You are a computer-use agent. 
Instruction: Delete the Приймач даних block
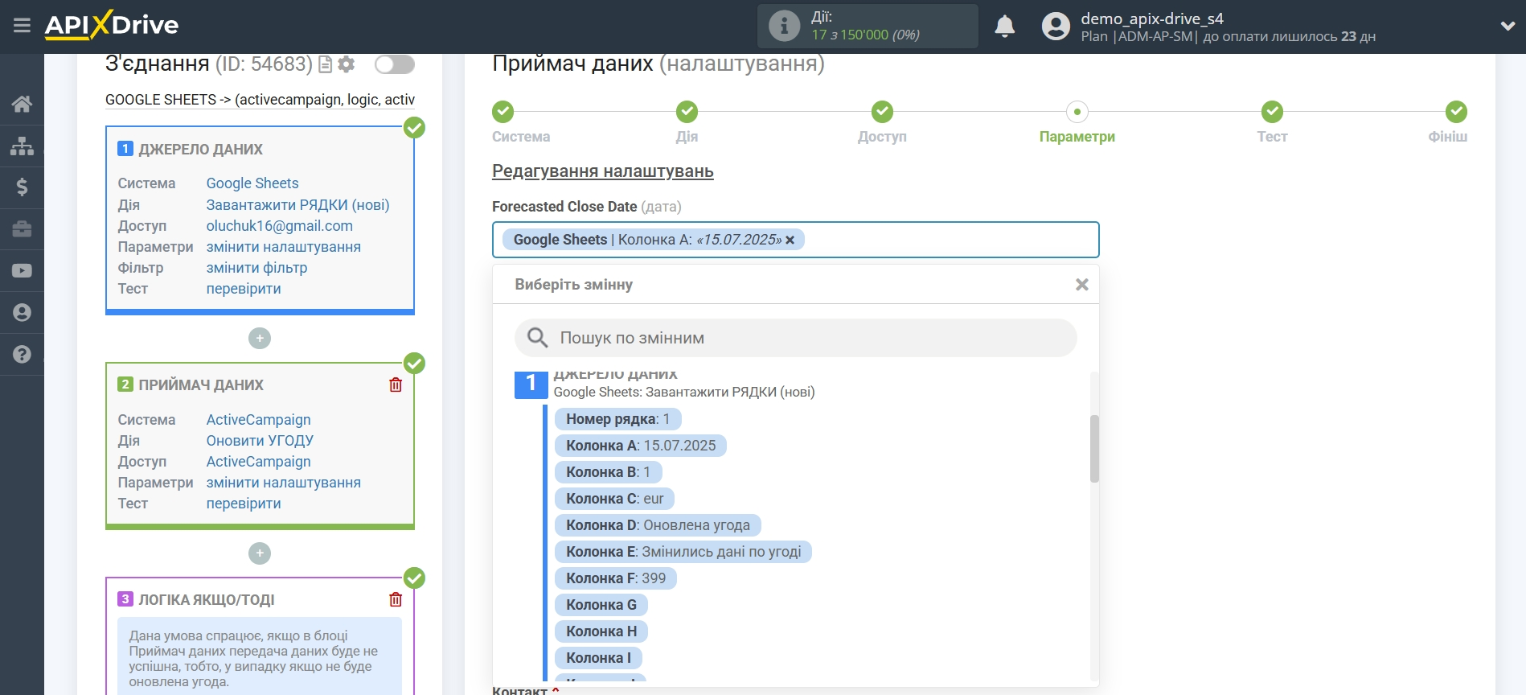[x=396, y=385]
